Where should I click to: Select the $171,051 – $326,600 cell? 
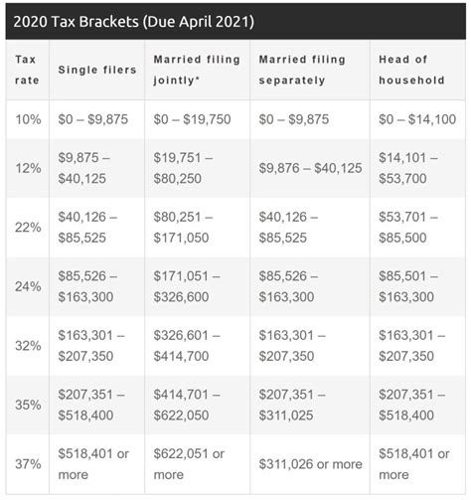[198, 286]
